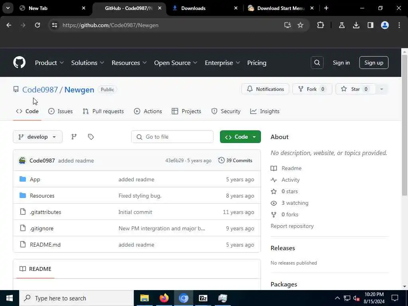The image size is (408, 306).
Task: Open the .gitignore file name
Action: pos(41,228)
